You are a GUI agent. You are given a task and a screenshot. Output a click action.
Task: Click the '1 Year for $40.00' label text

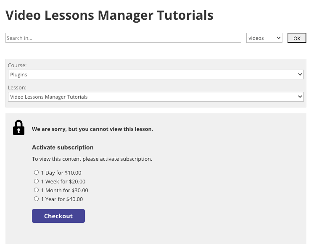point(62,199)
